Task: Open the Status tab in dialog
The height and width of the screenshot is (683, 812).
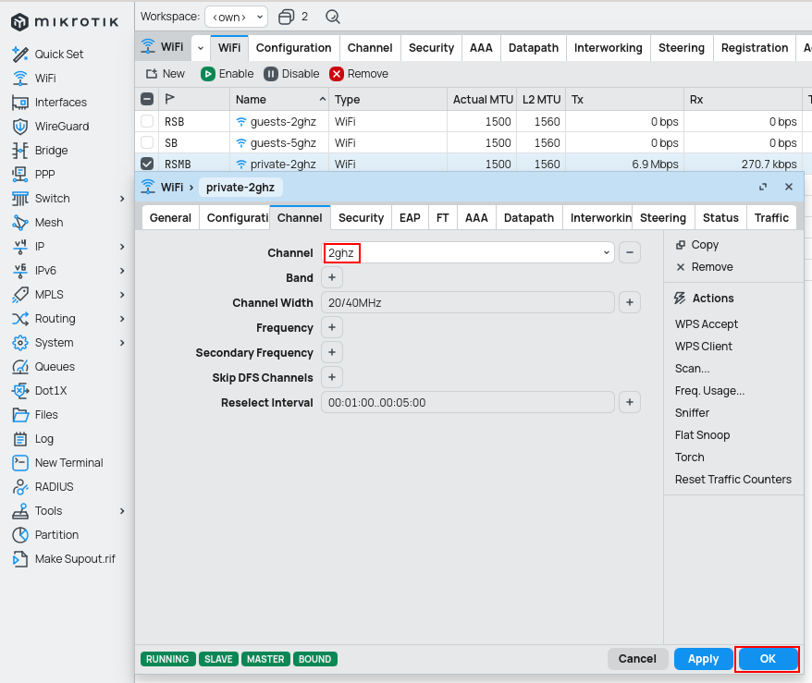Action: [720, 218]
